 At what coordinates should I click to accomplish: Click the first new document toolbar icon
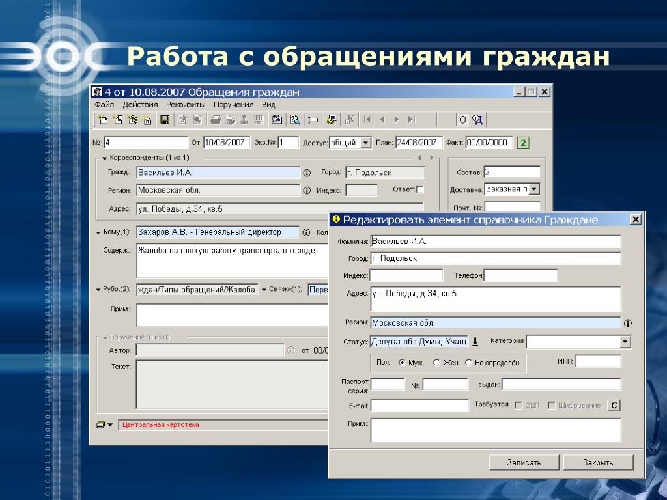click(x=102, y=120)
